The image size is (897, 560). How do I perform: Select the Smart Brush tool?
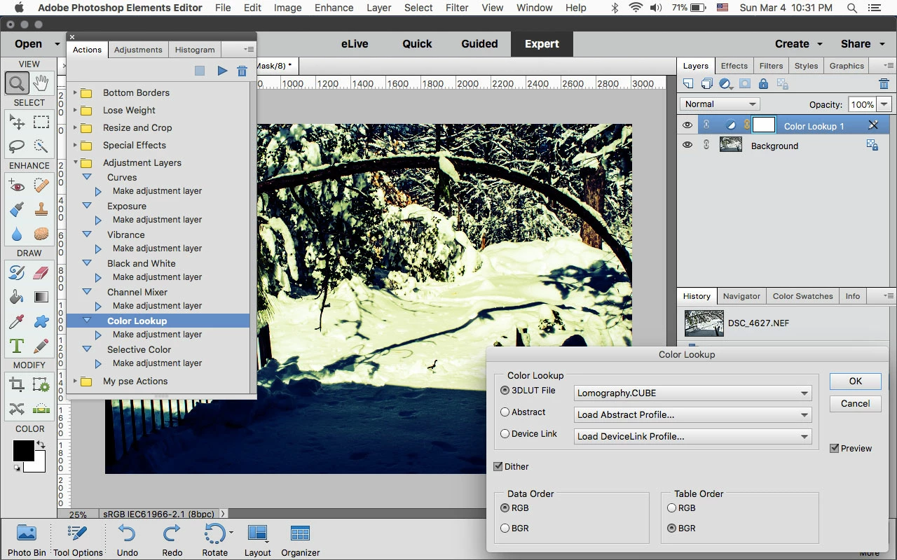[17, 209]
